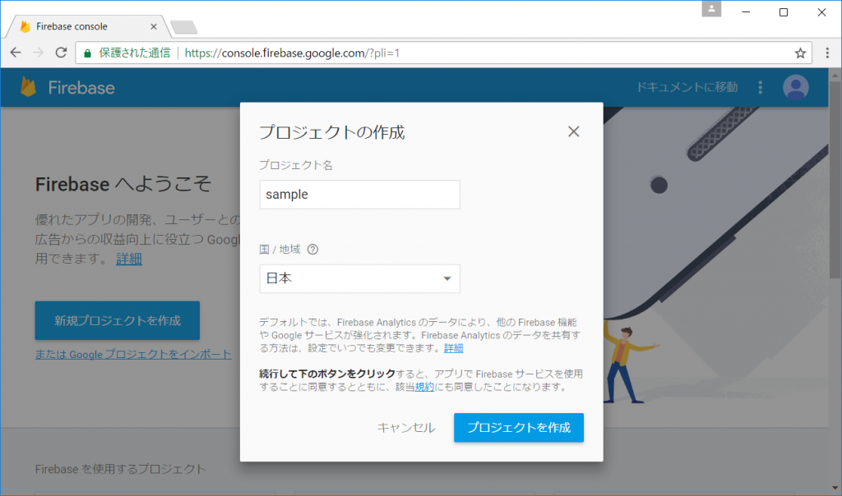Click ドキュメントに移動 in the header

coord(687,87)
